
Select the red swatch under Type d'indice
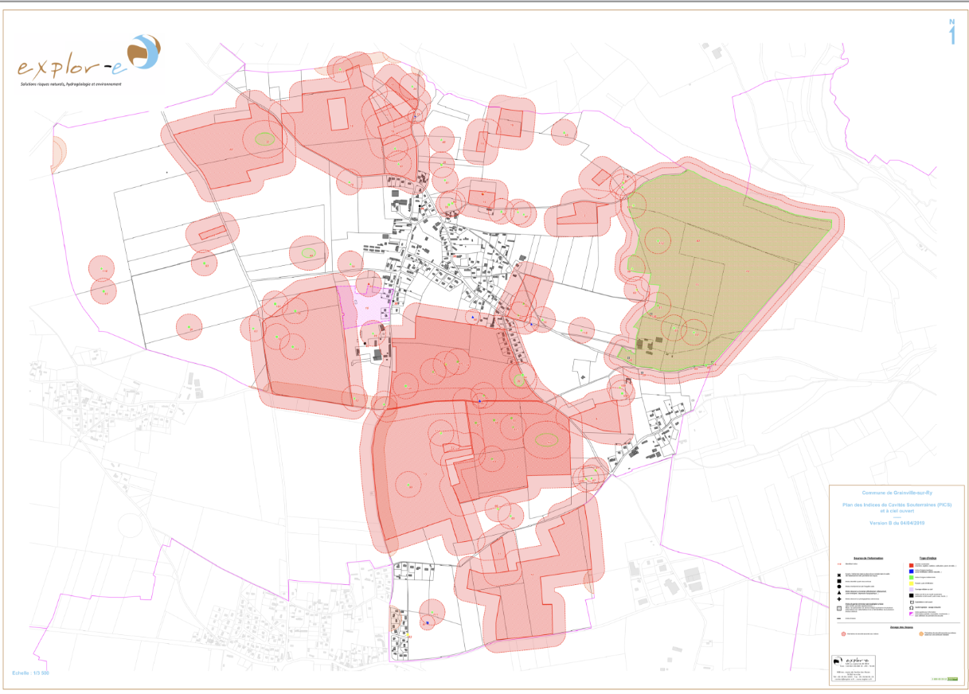912,565
